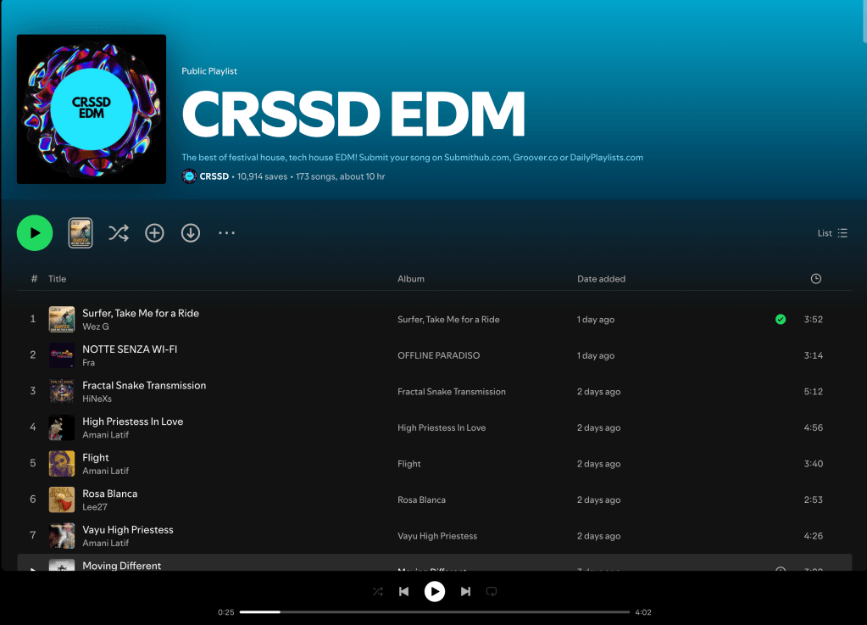Open the Rosa Blanca album in Album column
The width and height of the screenshot is (867, 625).
coord(421,499)
